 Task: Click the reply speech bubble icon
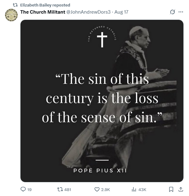click(x=23, y=189)
